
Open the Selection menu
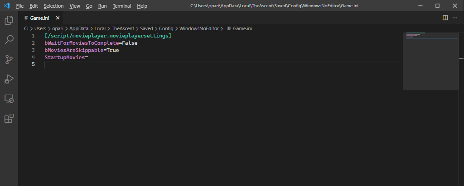pos(53,6)
